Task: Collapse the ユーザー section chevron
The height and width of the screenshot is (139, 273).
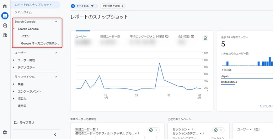Action: tap(56, 53)
